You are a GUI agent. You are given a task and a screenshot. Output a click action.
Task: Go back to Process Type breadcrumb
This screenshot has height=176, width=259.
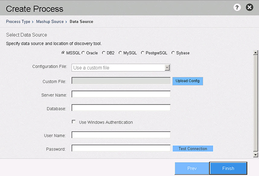pyautogui.click(x=18, y=22)
